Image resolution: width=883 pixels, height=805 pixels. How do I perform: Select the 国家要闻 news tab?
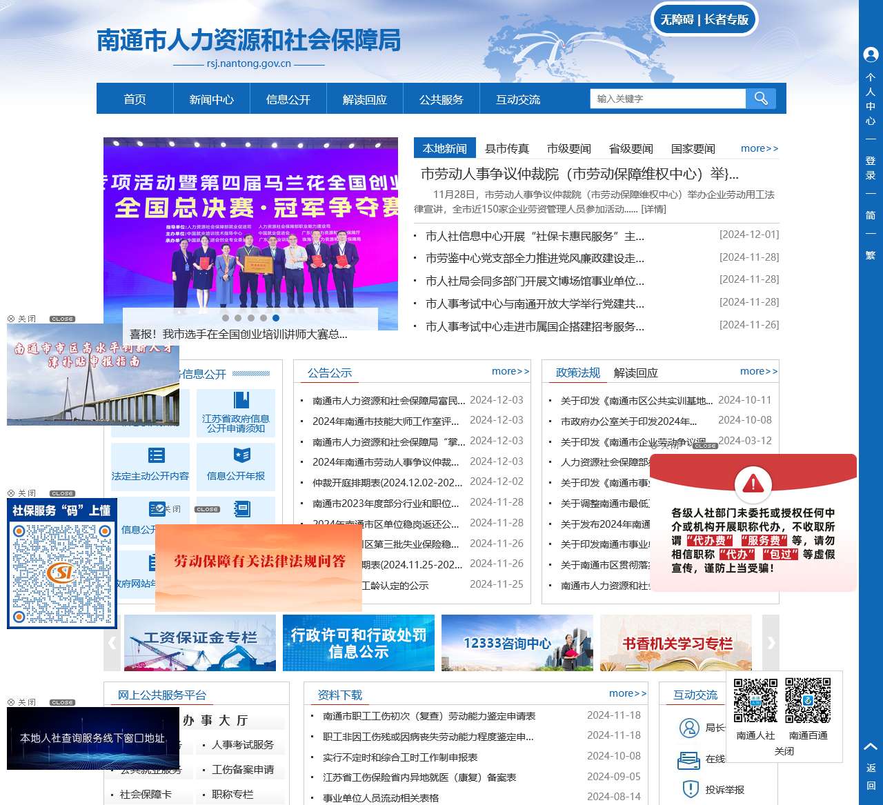click(693, 148)
